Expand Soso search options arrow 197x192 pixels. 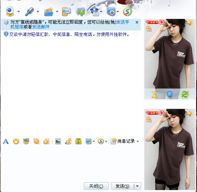(106, 141)
